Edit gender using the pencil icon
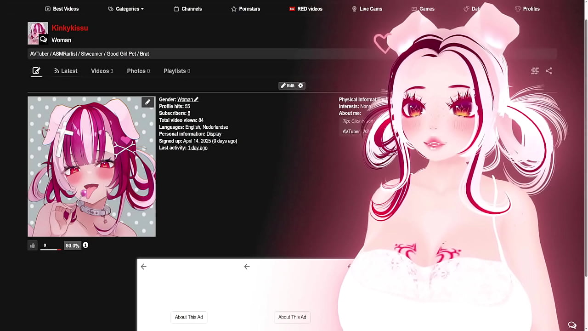 196,99
